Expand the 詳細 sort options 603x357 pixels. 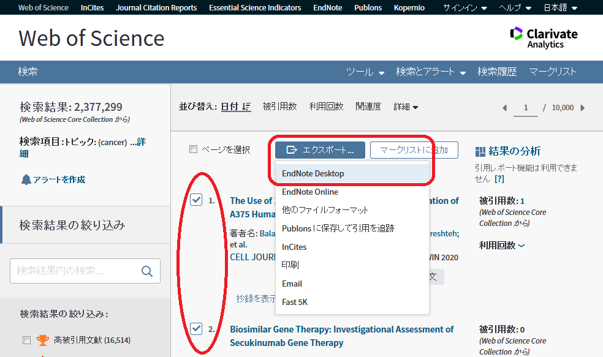click(x=406, y=107)
